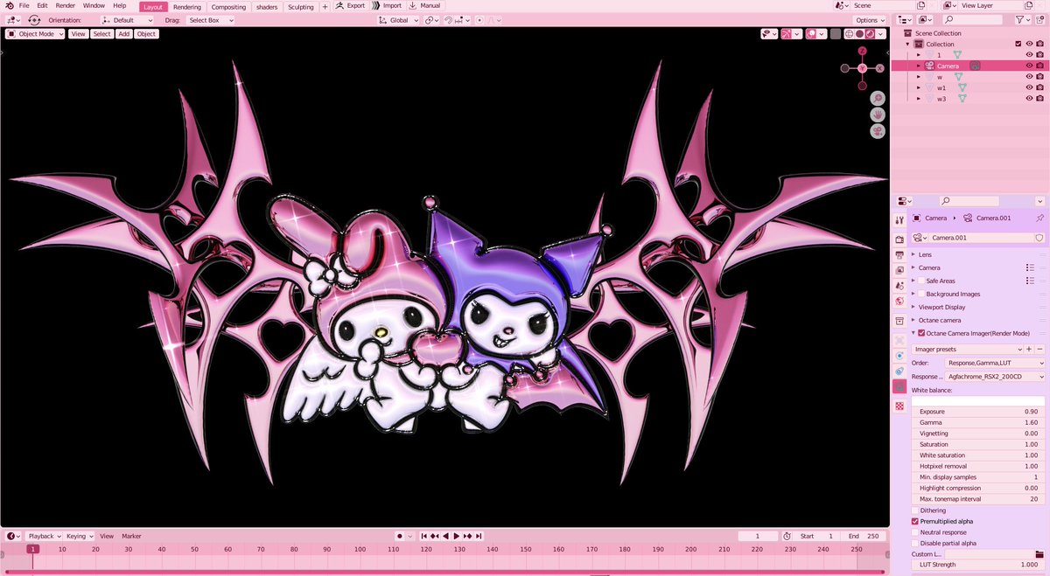
Task: Enable the Safe Areas checkbox
Action: [921, 281]
